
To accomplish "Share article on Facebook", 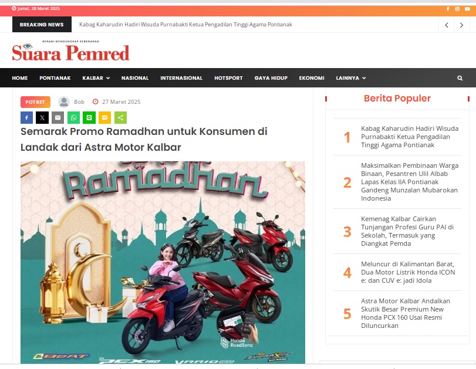I will tap(27, 118).
